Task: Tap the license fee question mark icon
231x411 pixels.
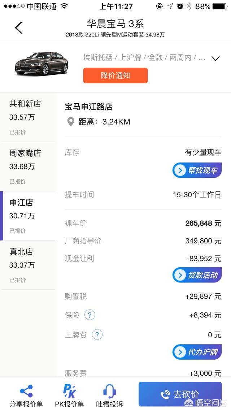Action: [x=97, y=334]
